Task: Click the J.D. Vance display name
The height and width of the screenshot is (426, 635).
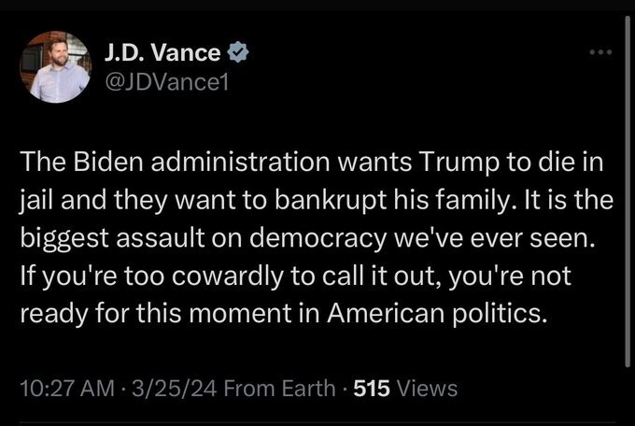Action: pyautogui.click(x=162, y=52)
